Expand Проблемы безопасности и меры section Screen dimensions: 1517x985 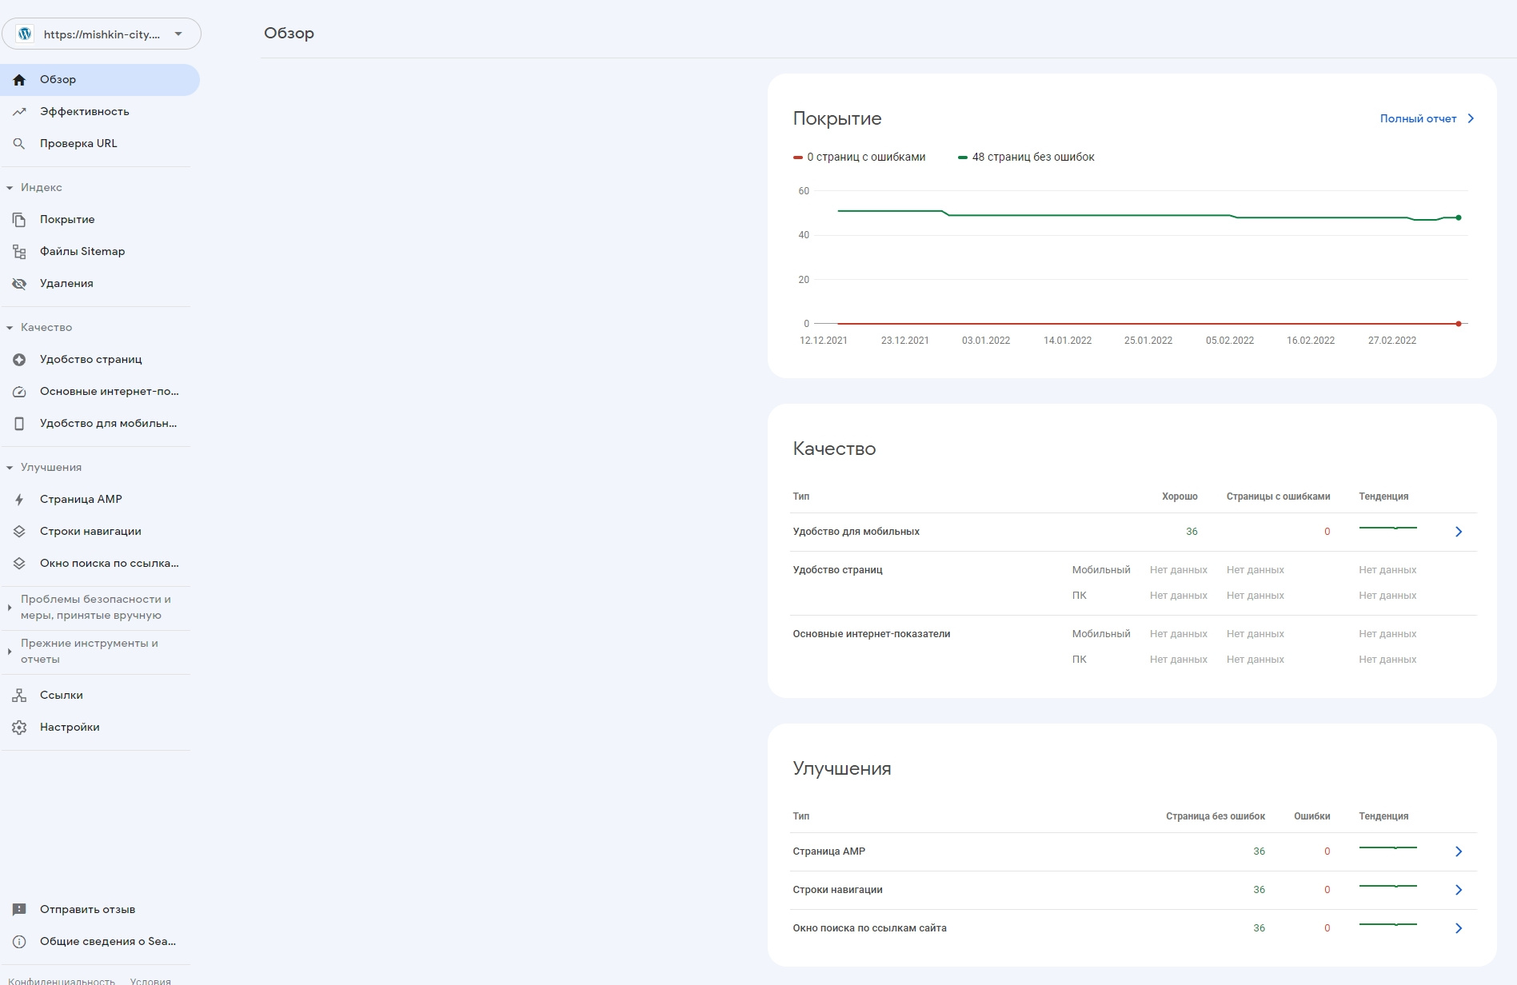(x=10, y=608)
